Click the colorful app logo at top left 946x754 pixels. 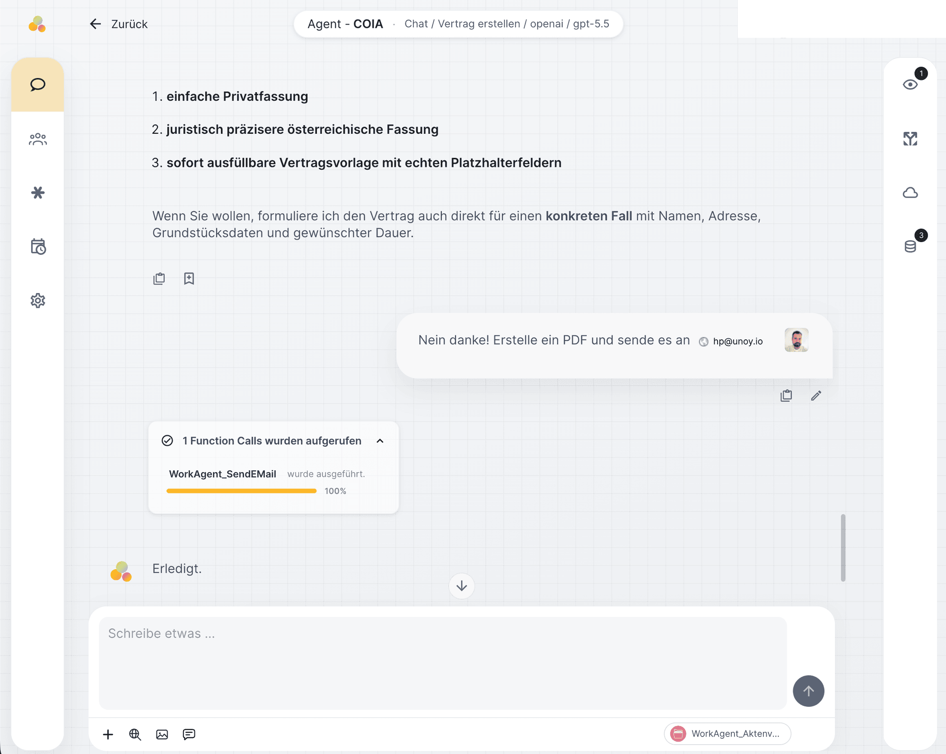37,24
